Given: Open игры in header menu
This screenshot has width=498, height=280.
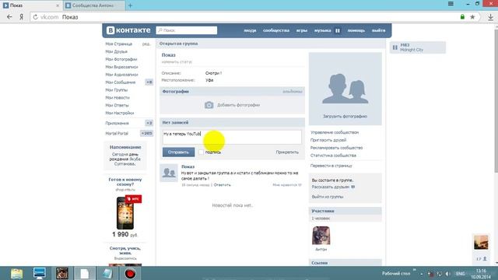Looking at the screenshot, I should click(302, 30).
